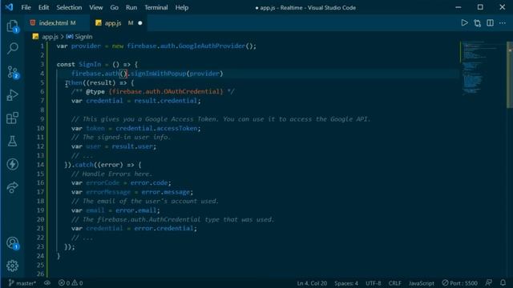513x288 pixels.
Task: Click the master branch indicator
Action: click(x=22, y=283)
